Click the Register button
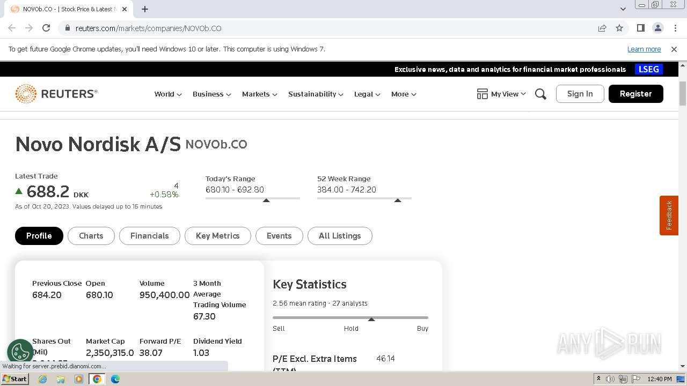This screenshot has height=386, width=687. pyautogui.click(x=636, y=94)
